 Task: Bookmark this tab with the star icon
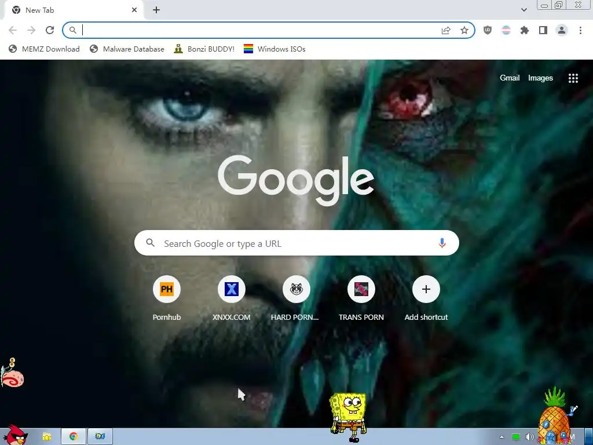(464, 30)
